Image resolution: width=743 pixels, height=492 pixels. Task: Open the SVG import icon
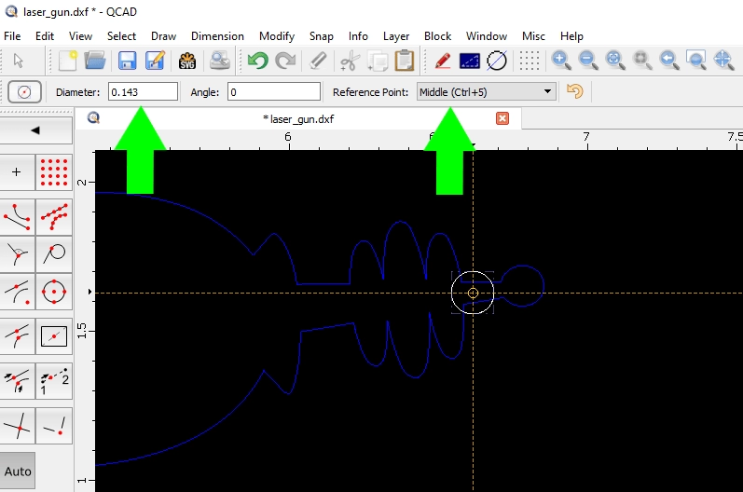coord(187,61)
